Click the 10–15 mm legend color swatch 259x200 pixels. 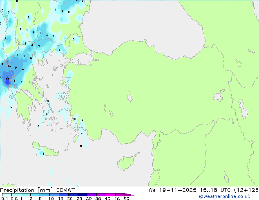pos(54,195)
